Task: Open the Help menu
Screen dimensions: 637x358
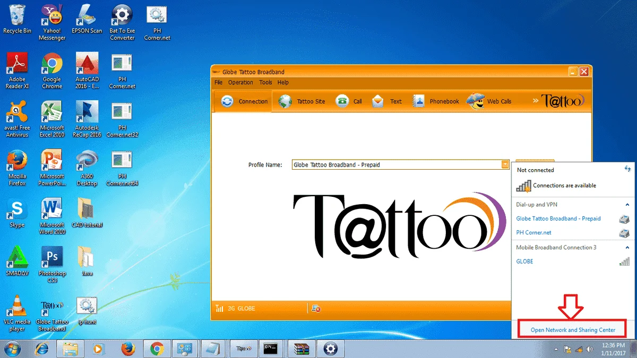Action: pos(283,82)
